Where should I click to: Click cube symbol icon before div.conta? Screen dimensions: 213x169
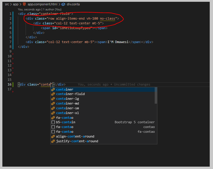(x=63, y=4)
